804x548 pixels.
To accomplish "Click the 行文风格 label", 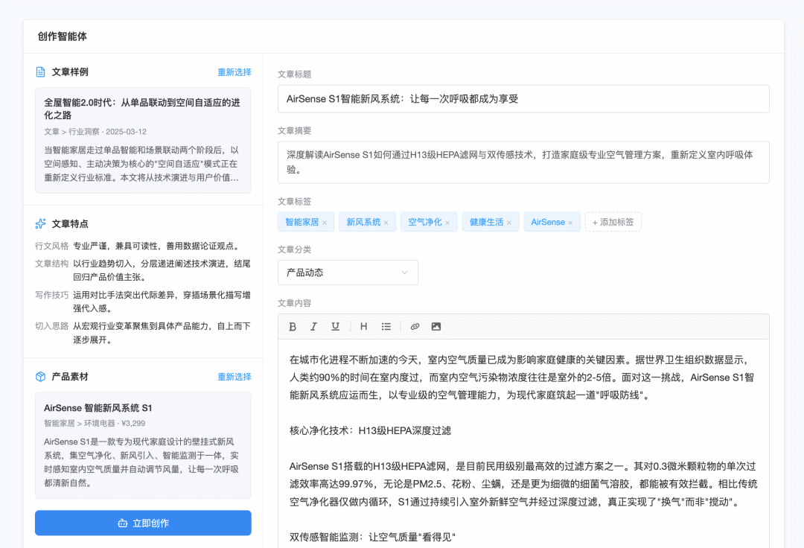I will [52, 246].
